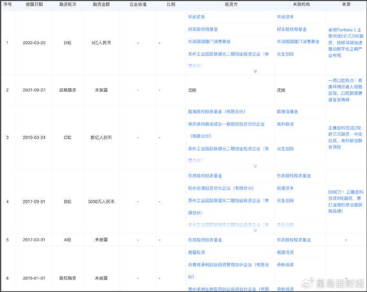Select the date cell 2017-09-01
The width and height of the screenshot is (367, 292).
[34, 201]
